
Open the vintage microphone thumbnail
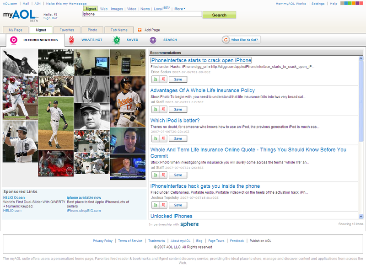pyautogui.click(x=92, y=90)
